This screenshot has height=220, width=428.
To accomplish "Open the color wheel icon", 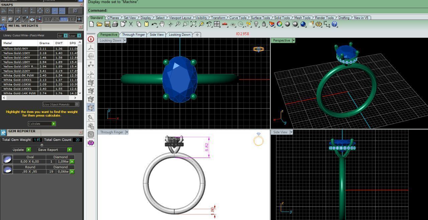I will [280, 24].
